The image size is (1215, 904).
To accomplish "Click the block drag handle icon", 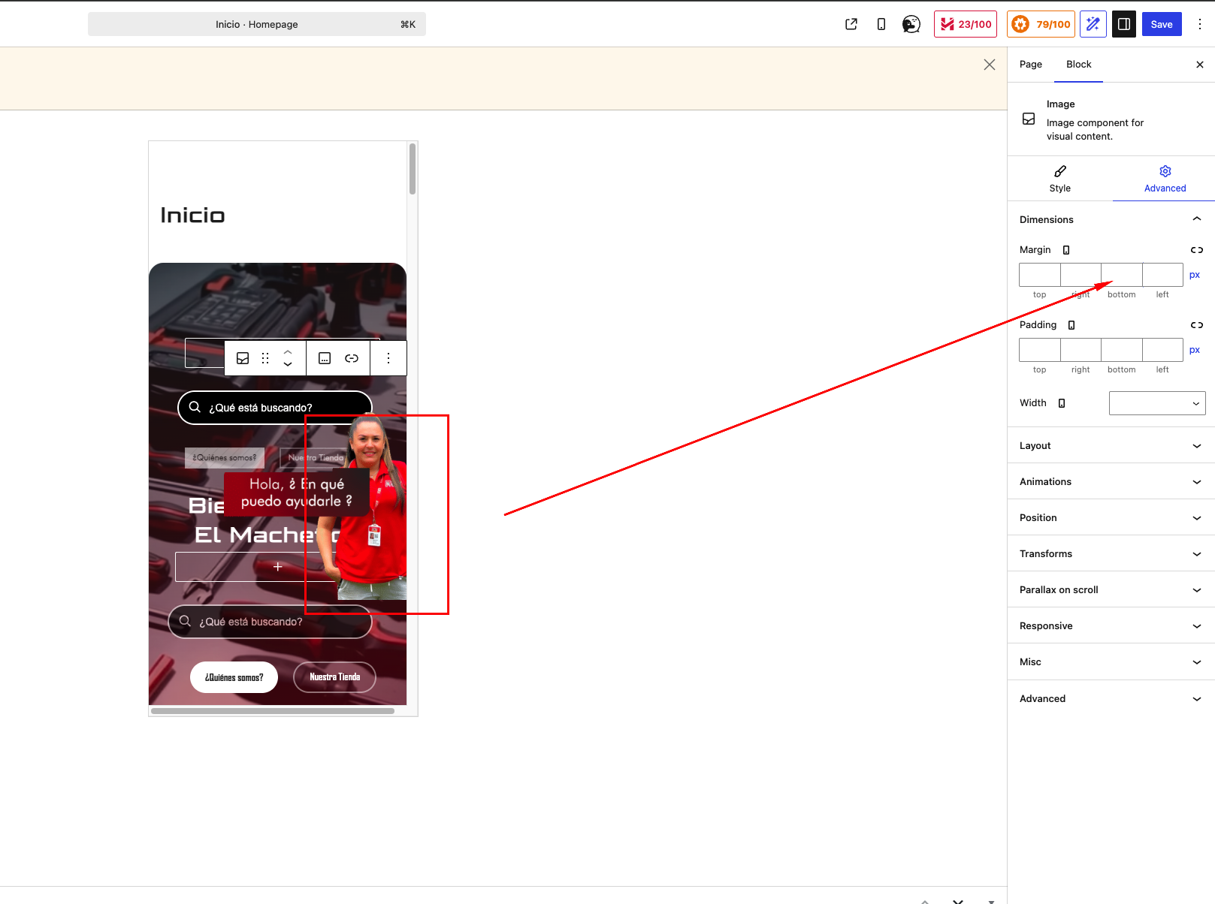I will point(265,358).
